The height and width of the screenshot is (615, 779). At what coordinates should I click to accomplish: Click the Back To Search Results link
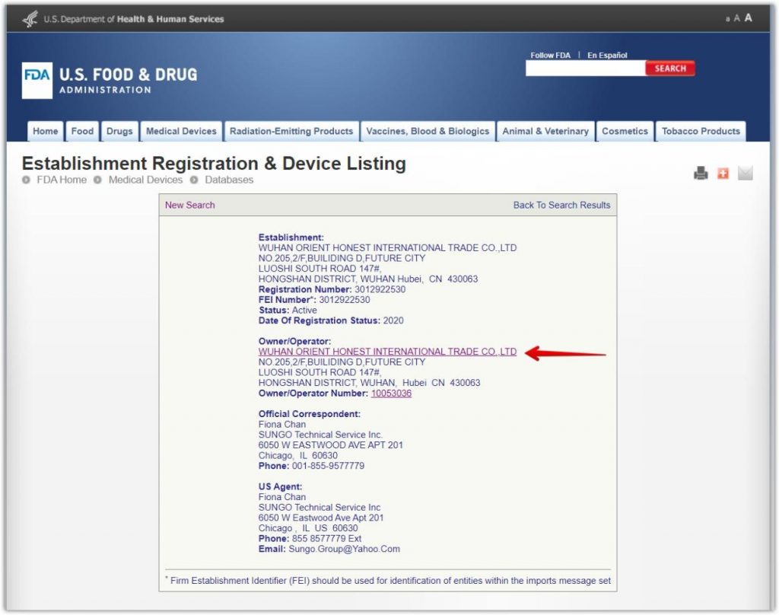pyautogui.click(x=561, y=205)
